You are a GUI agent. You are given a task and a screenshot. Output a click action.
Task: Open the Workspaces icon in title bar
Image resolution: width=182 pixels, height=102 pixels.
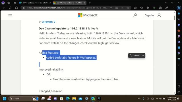(x=9, y=3)
